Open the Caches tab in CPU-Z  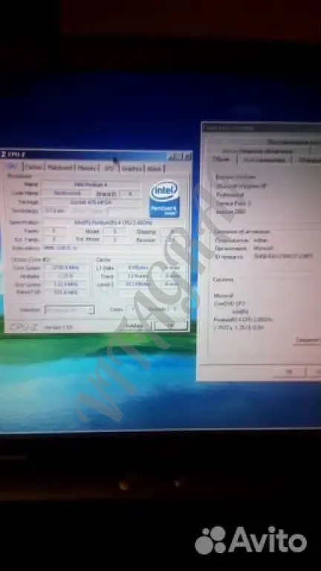[33, 167]
